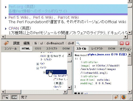This screenshot has width=133, height=101.
Task: Expand the <p> node in HTML tree
Action: tap(38, 64)
